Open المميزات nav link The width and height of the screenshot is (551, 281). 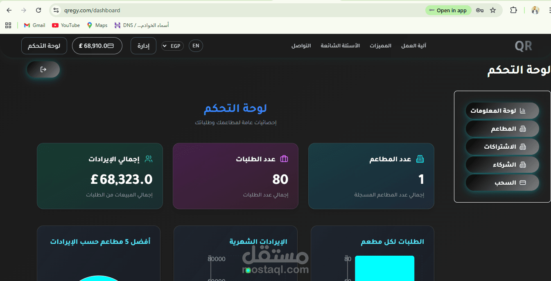pyautogui.click(x=380, y=46)
